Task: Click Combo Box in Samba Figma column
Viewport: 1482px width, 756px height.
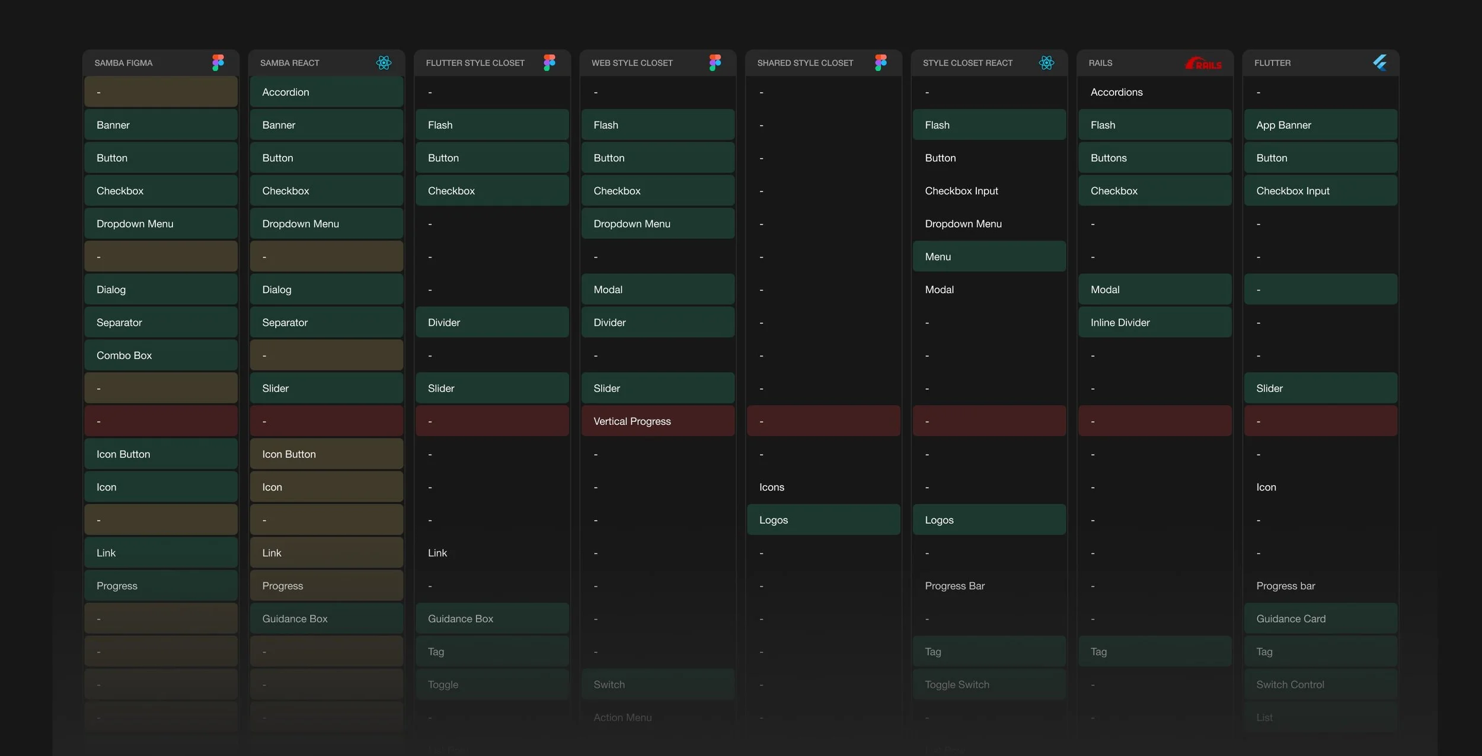Action: (x=161, y=355)
